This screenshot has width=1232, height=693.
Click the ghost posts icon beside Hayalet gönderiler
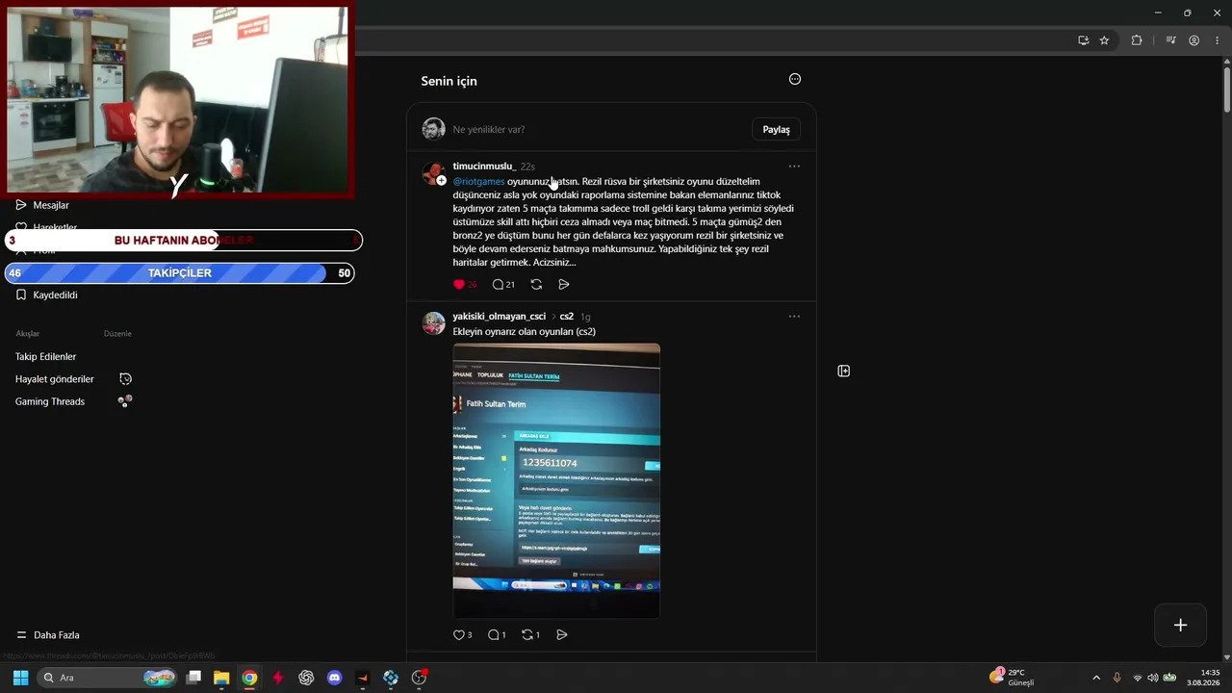(125, 379)
